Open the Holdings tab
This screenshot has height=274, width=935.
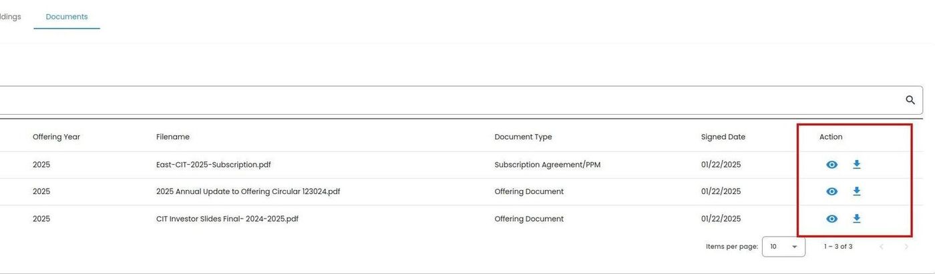point(9,17)
